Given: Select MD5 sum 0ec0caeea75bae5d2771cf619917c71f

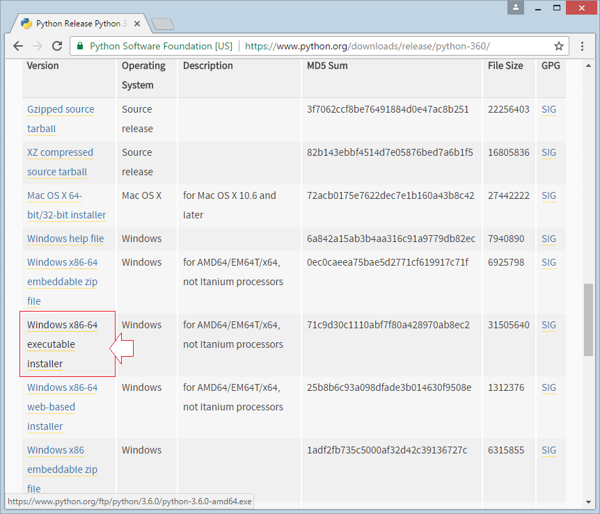Looking at the screenshot, I should 388,262.
